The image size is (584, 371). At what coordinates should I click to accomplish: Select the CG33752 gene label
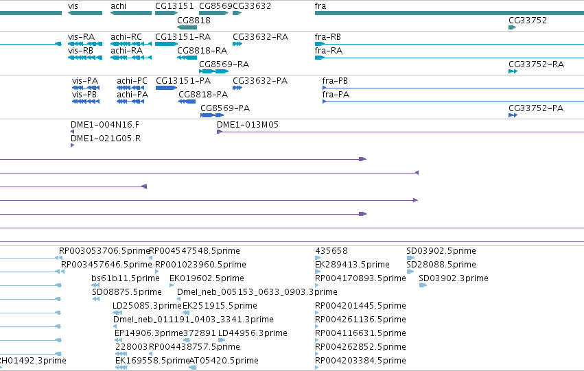528,20
